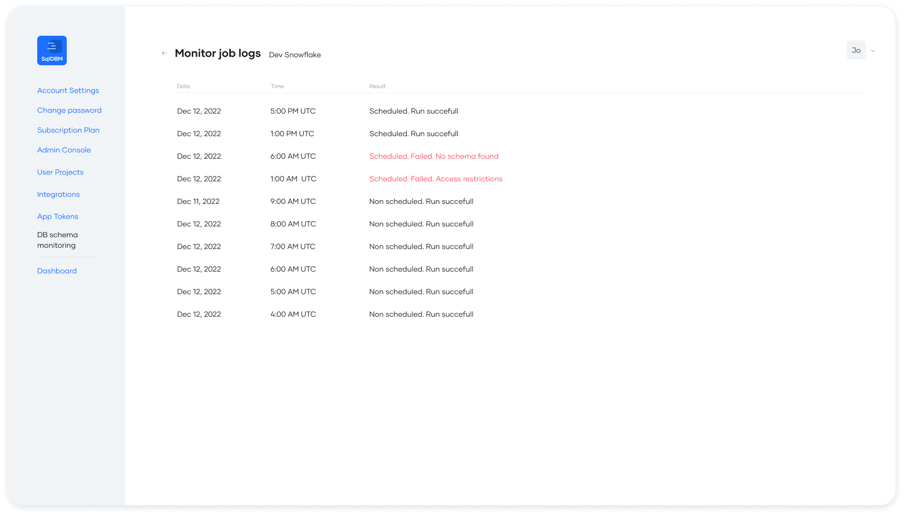Select the 5:00 PM UTC log row
904x516 pixels.
tap(293, 111)
